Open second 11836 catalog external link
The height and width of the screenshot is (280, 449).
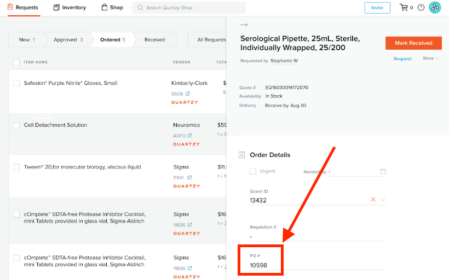189,269
